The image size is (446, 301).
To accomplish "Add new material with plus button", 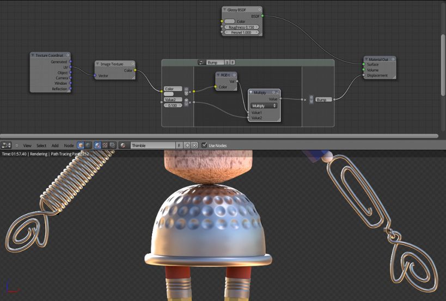I will 187,145.
